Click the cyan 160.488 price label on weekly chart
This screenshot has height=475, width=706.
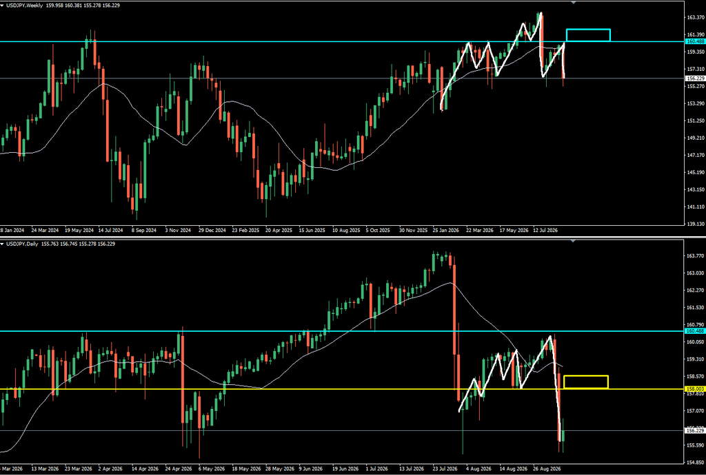point(695,41)
